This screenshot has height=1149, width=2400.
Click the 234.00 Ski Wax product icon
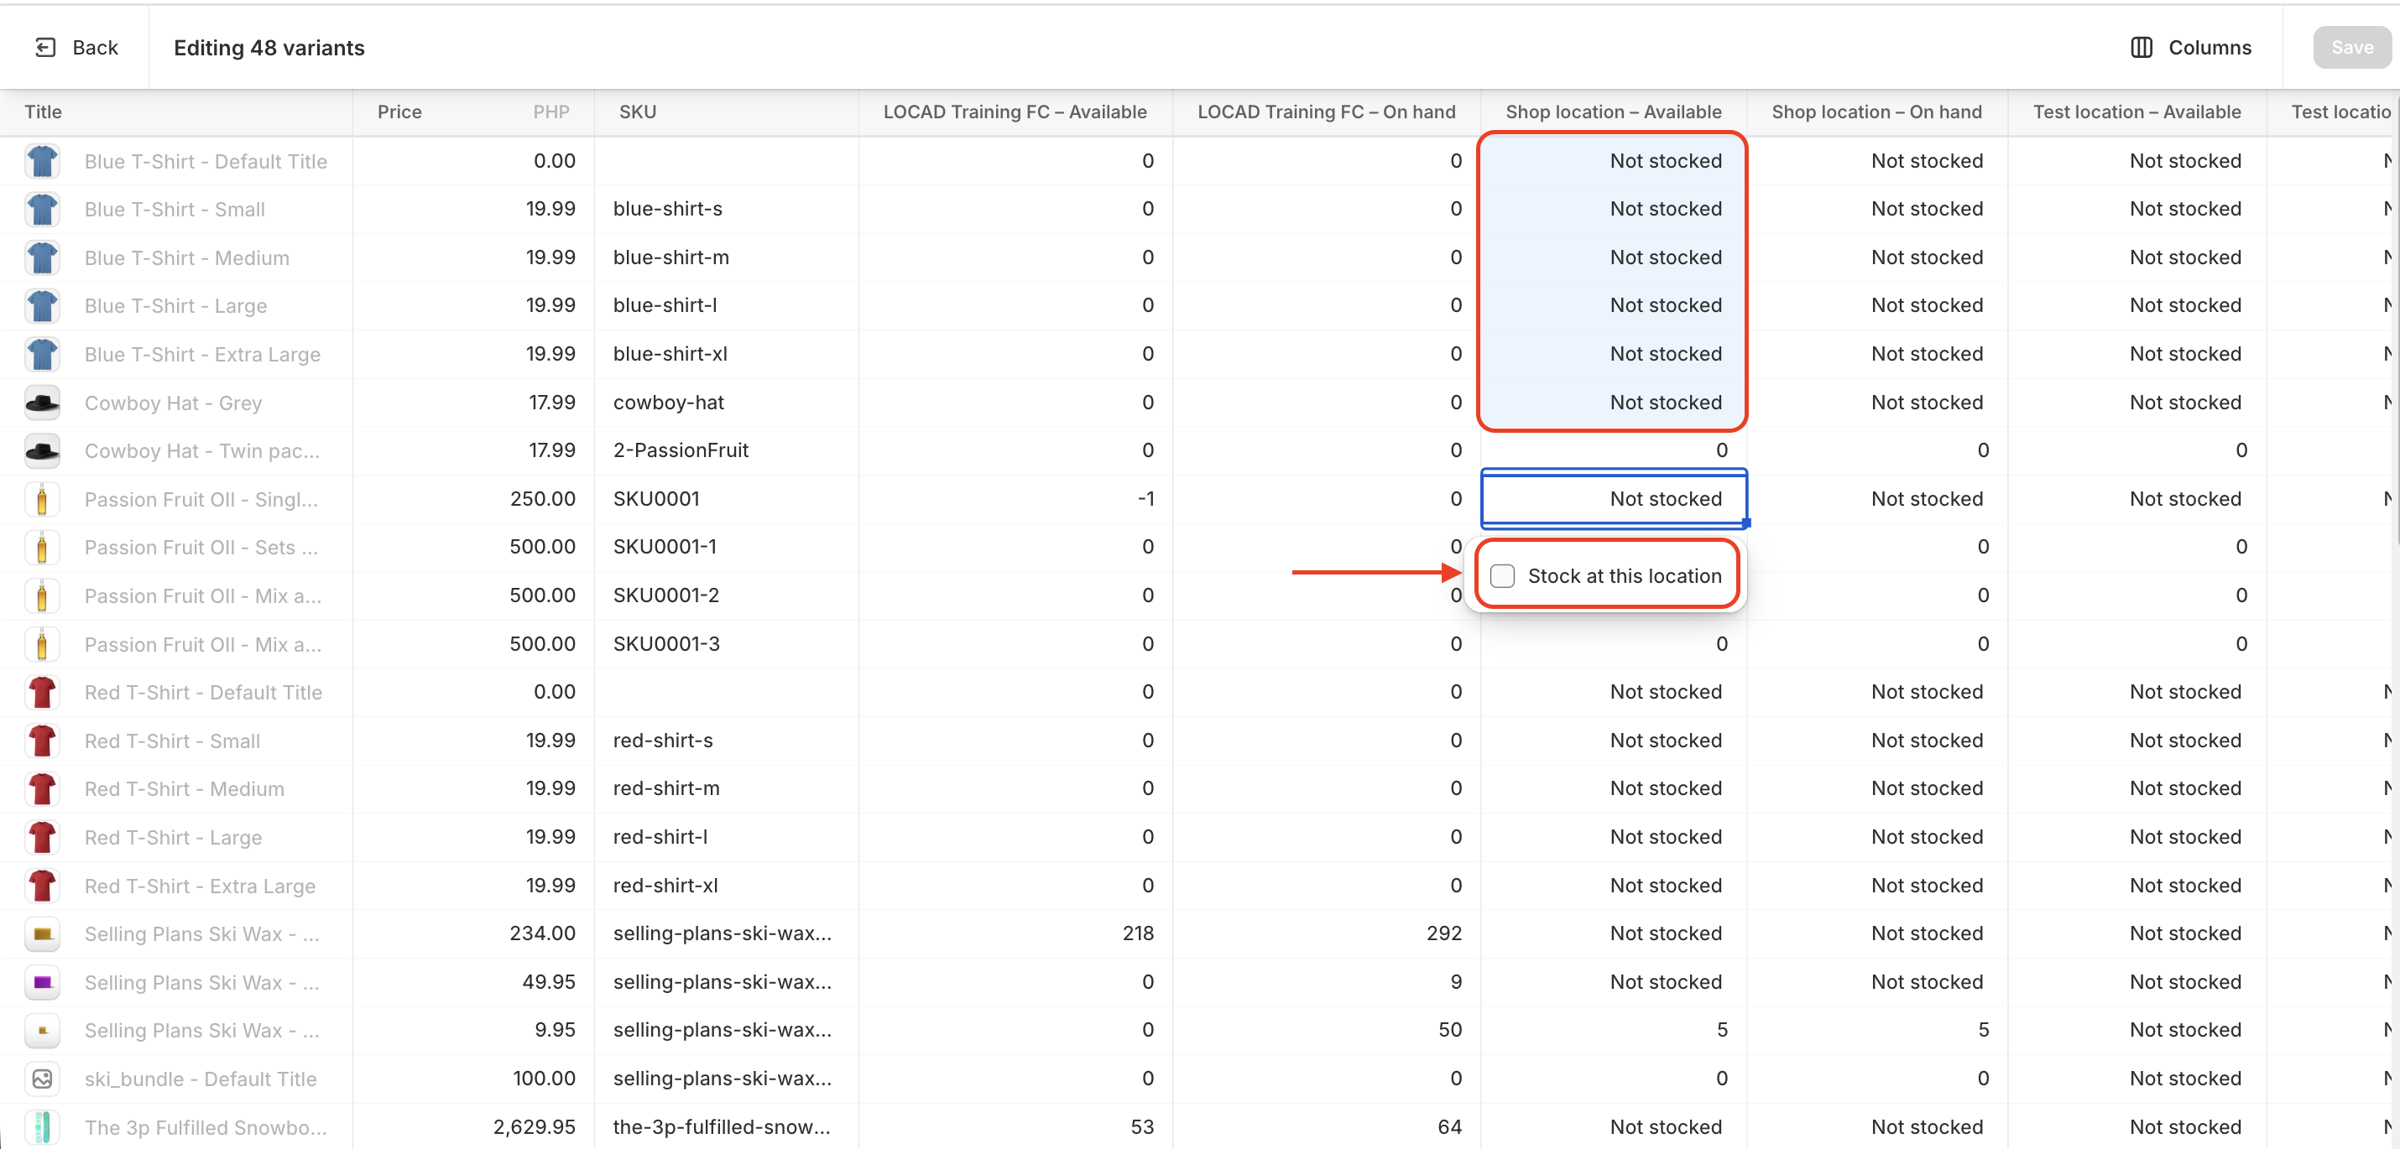(x=42, y=934)
